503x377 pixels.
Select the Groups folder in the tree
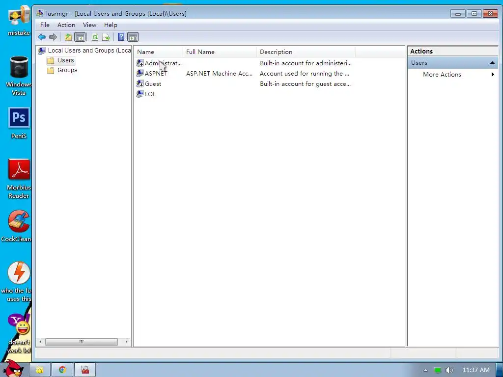62,70
